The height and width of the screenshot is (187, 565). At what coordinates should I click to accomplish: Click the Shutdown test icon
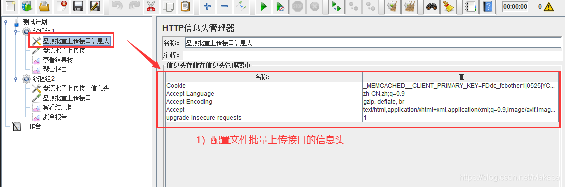pos(315,6)
